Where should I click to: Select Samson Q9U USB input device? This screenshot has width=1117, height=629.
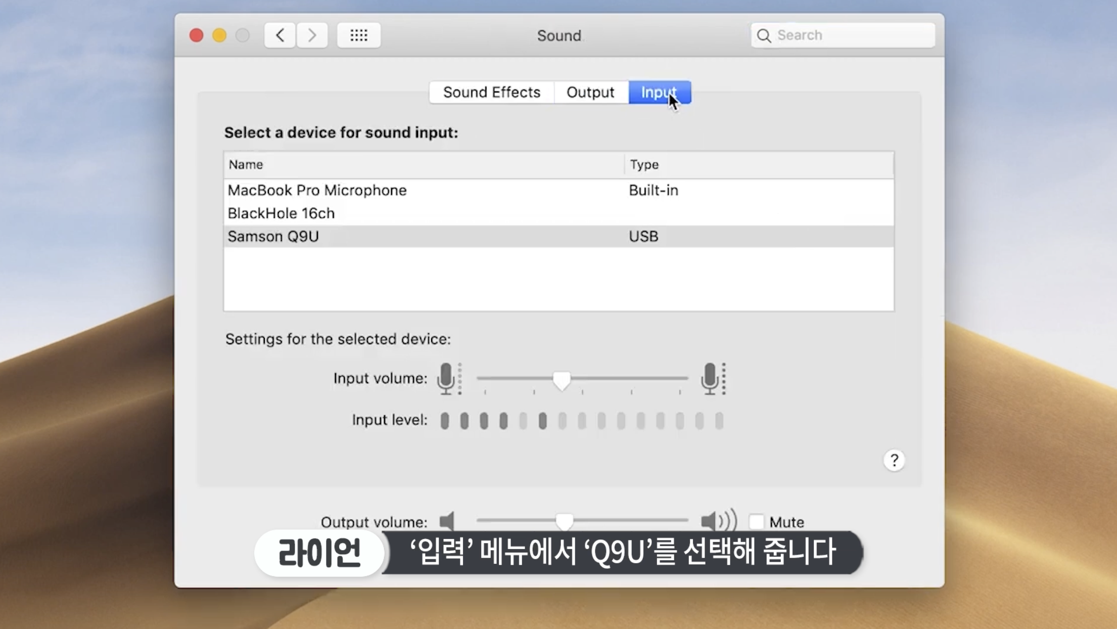click(273, 236)
